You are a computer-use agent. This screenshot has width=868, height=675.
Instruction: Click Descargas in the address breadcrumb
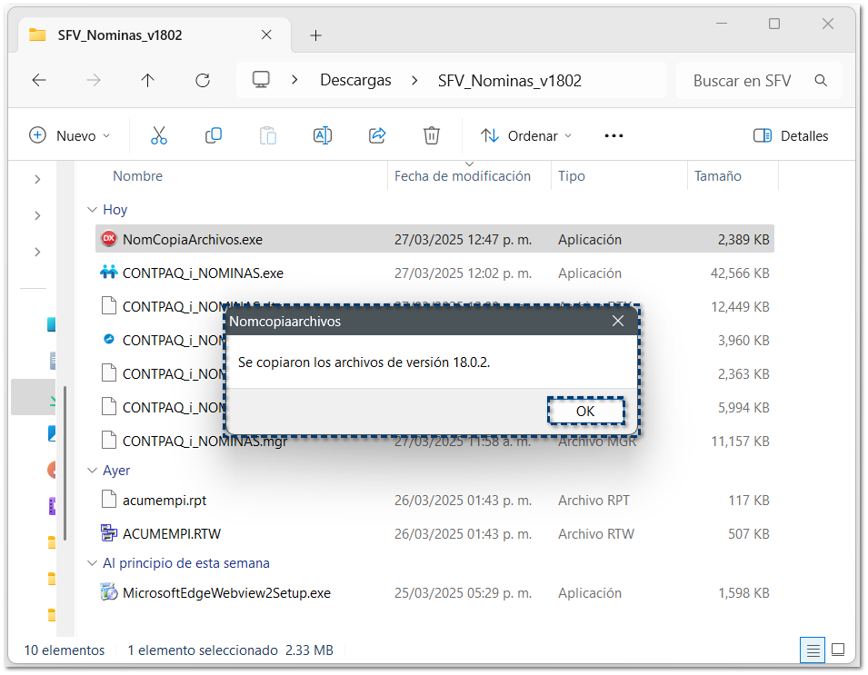(355, 80)
